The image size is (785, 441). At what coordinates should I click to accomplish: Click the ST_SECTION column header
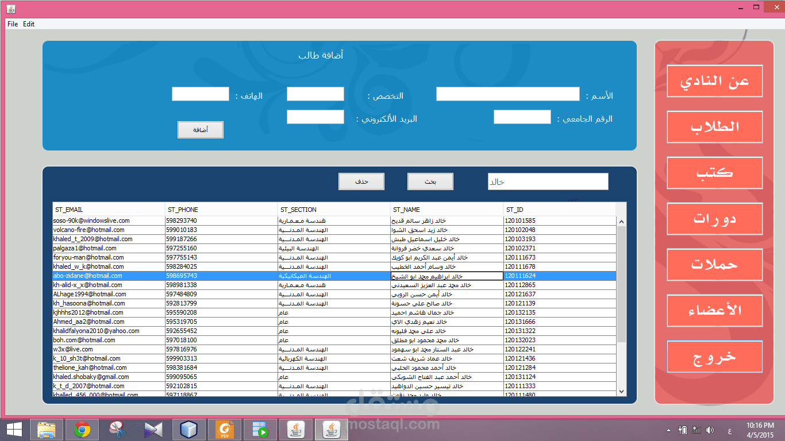pyautogui.click(x=334, y=210)
